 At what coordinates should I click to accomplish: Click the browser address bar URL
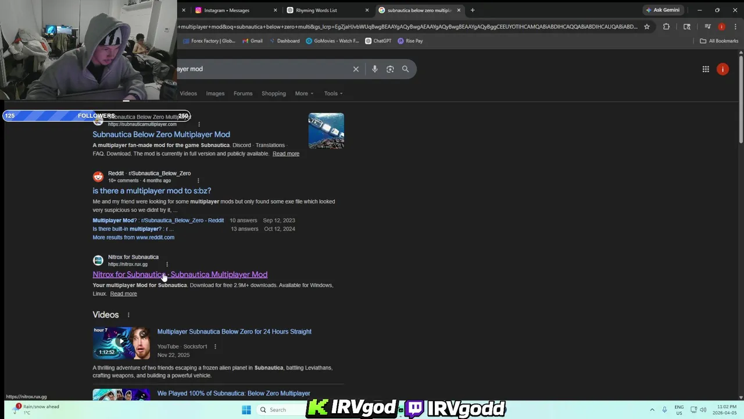407,26
